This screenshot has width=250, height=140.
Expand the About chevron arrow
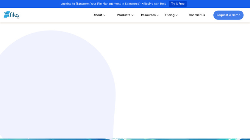(104, 15)
